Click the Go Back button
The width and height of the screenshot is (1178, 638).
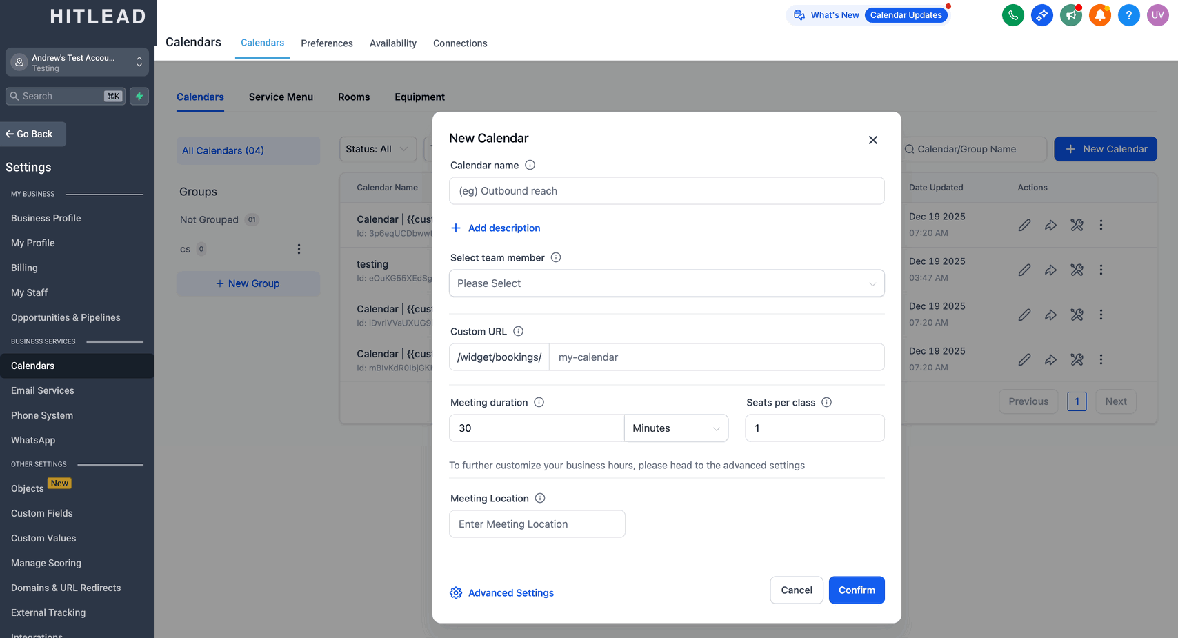point(33,134)
